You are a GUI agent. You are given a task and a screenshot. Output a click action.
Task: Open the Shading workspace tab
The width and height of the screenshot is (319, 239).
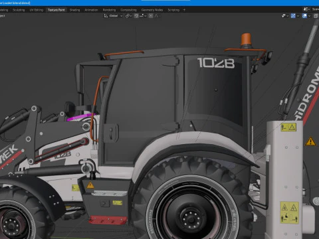point(74,10)
